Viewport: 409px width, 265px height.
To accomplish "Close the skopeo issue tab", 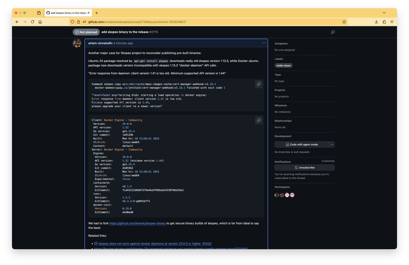I will pos(89,13).
